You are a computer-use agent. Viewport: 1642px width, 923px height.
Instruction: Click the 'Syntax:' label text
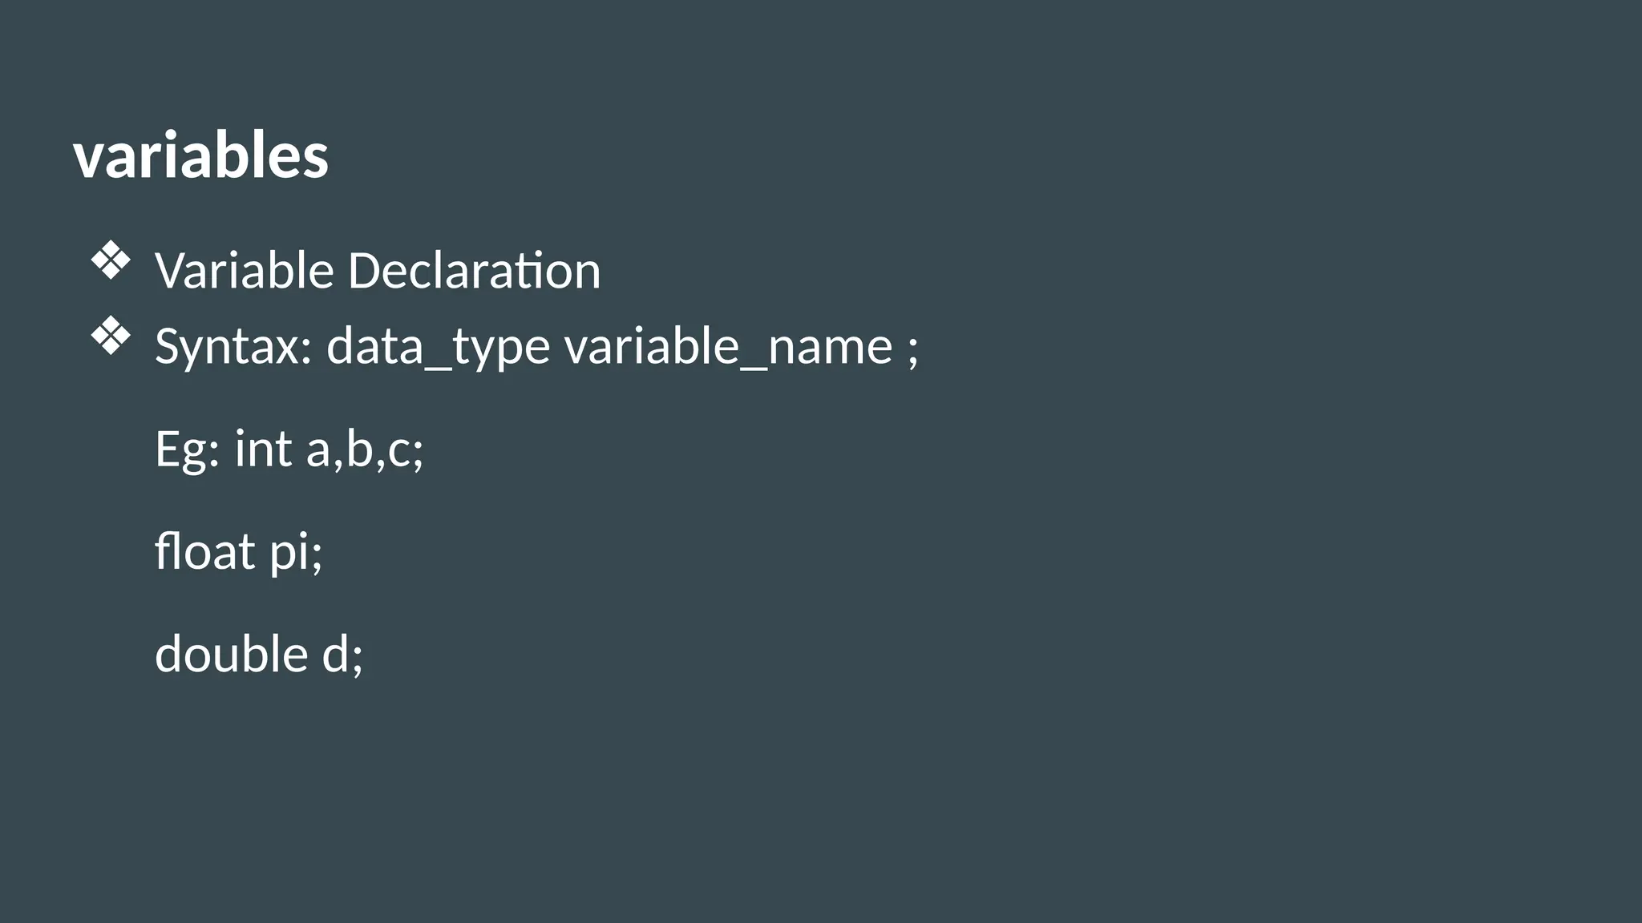pyautogui.click(x=233, y=347)
